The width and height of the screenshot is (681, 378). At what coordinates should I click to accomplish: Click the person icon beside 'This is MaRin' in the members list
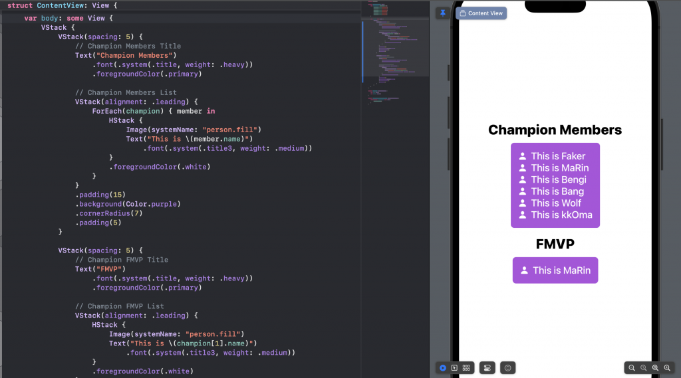coord(523,168)
